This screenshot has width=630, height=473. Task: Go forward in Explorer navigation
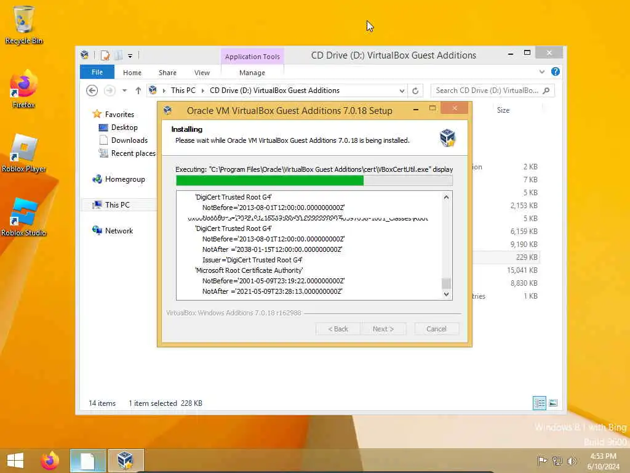110,91
